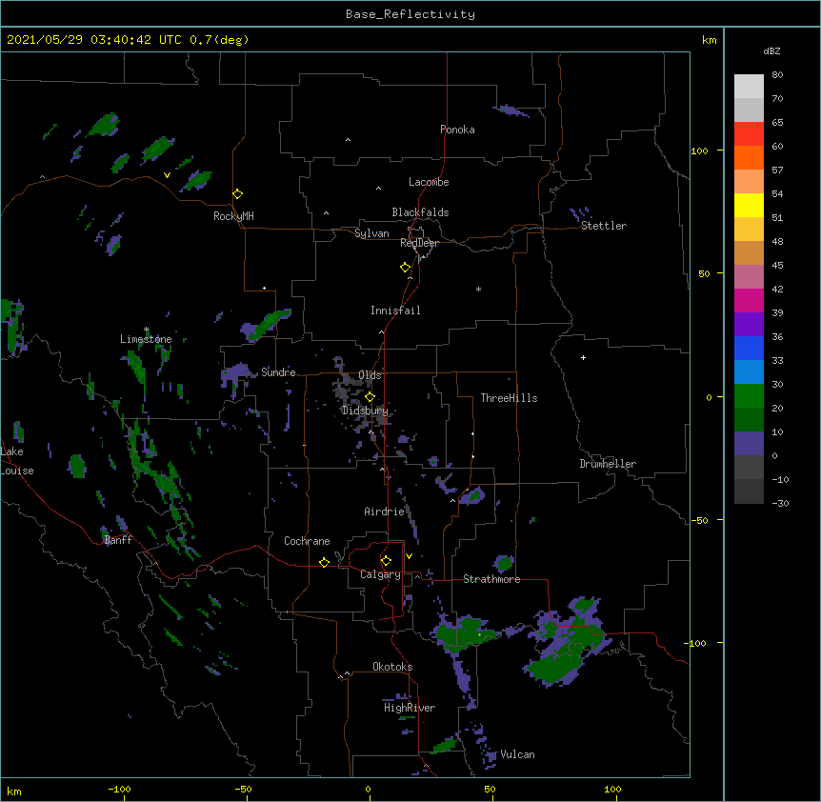Click the RockyMH label

[233, 215]
